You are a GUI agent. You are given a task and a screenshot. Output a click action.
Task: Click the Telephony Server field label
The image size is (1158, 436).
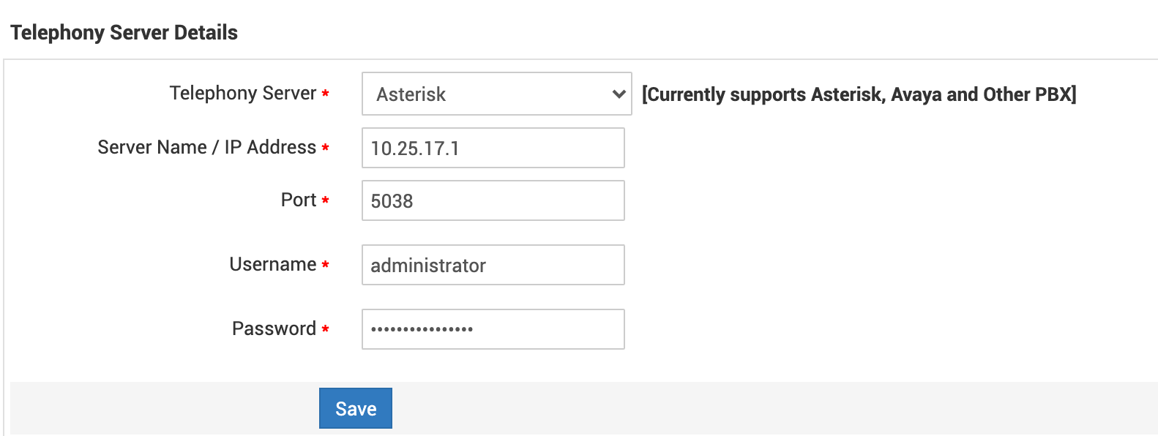point(242,93)
